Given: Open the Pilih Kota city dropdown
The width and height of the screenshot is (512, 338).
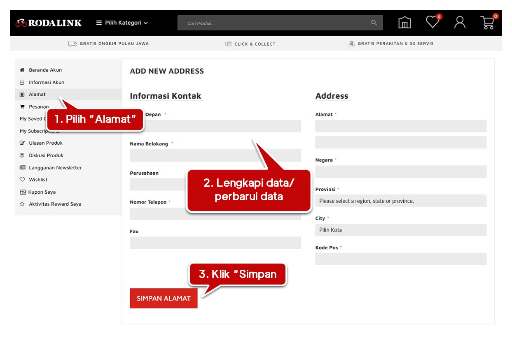Looking at the screenshot, I should point(400,230).
